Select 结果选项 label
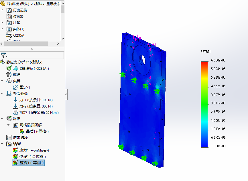This screenshot has height=181, width=248. pos(20,138)
